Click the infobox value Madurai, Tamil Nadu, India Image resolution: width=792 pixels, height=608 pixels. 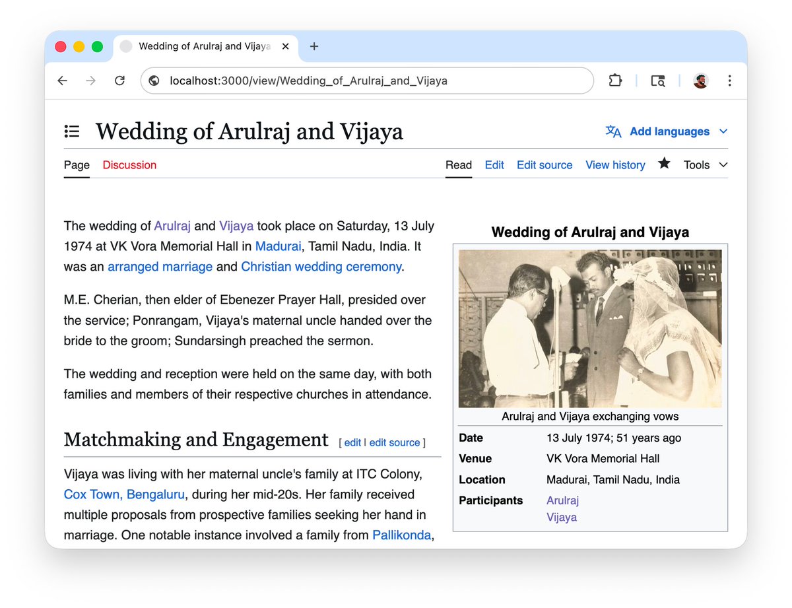pyautogui.click(x=613, y=480)
